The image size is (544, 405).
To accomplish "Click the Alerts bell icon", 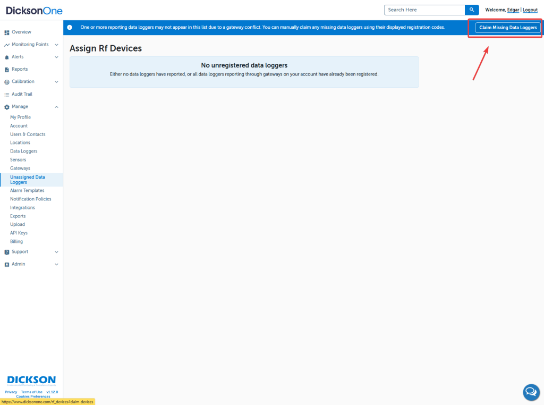I will (x=7, y=57).
